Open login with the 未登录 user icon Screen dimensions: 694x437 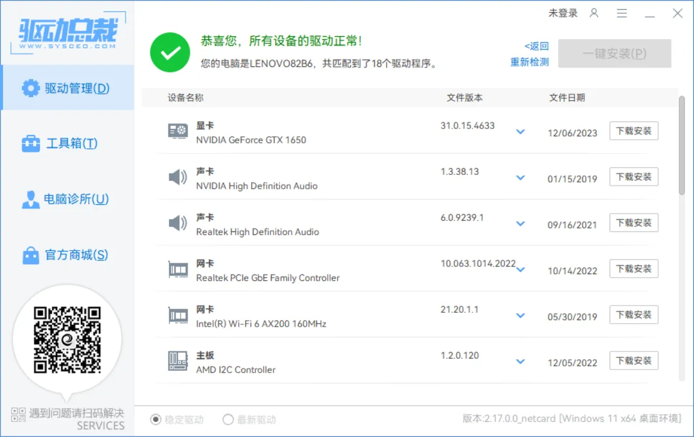(x=593, y=13)
